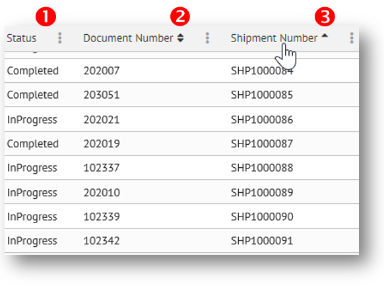384x287 pixels.
Task: Click red callout marker 3
Action: point(325,16)
